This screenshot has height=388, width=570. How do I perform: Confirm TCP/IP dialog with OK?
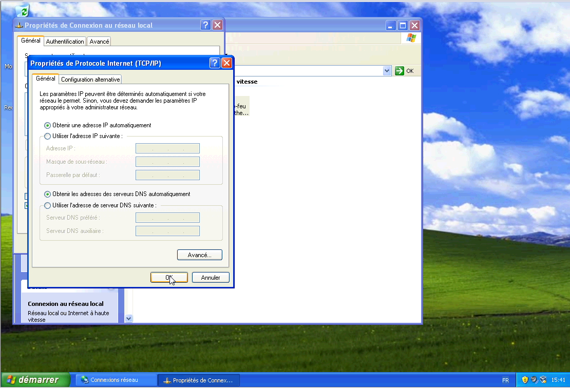169,278
